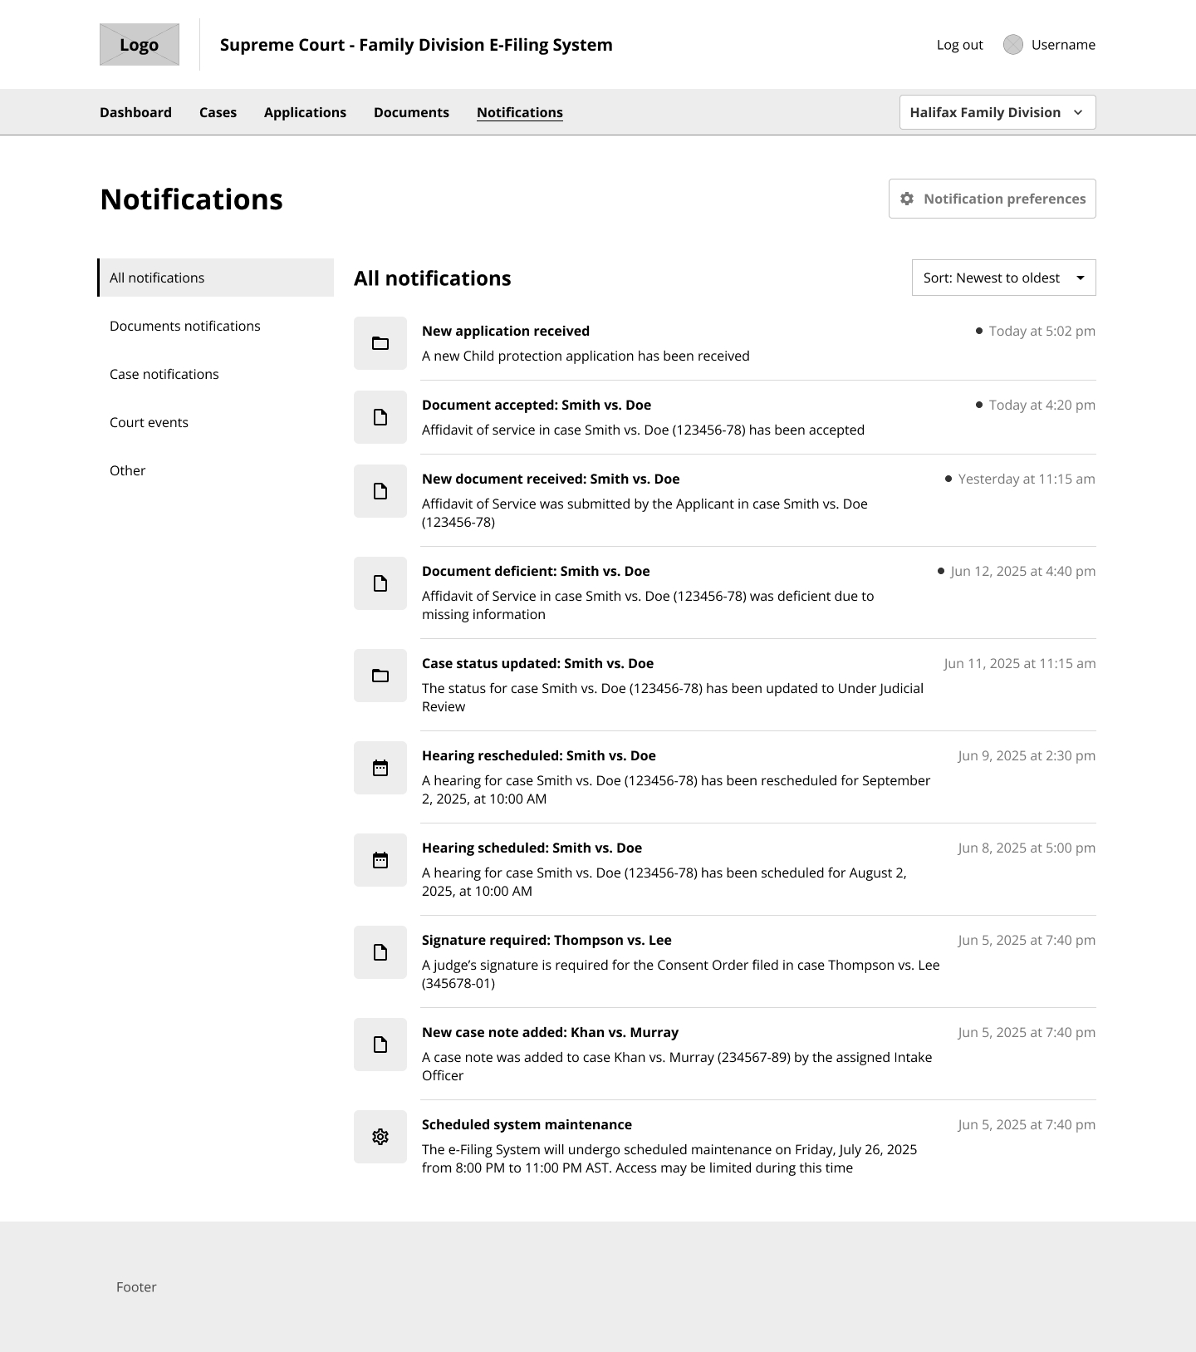Click the calendar icon beside Hearing scheduled notification
This screenshot has height=1352, width=1196.
click(x=380, y=860)
